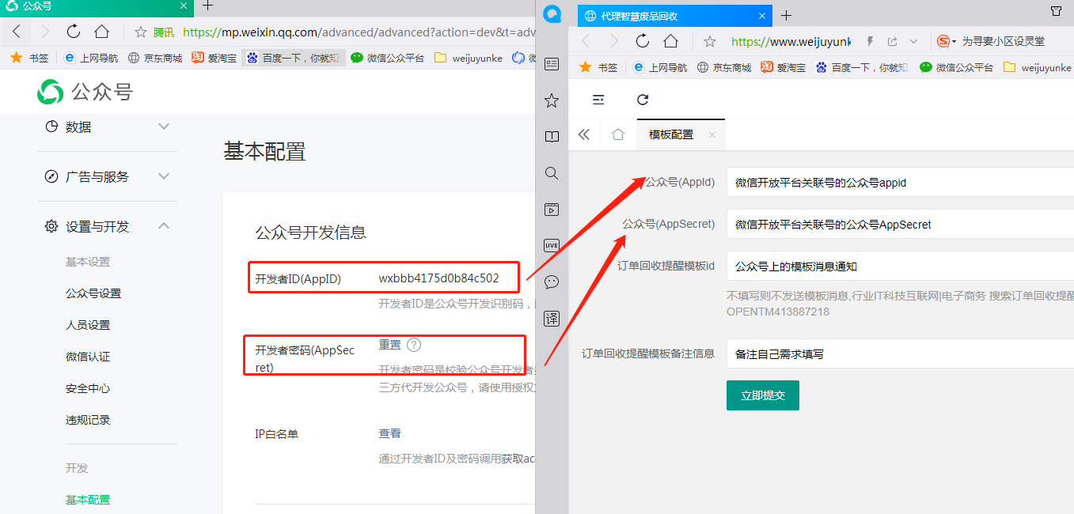Open the address bar dropdown in right browser
The width and height of the screenshot is (1074, 514).
[913, 41]
